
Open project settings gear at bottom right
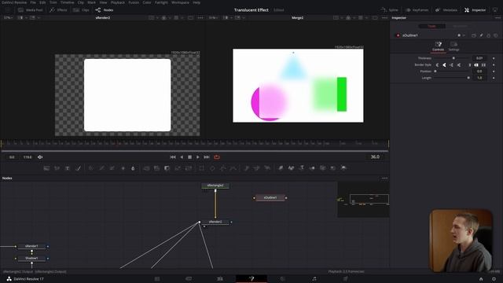(x=494, y=279)
